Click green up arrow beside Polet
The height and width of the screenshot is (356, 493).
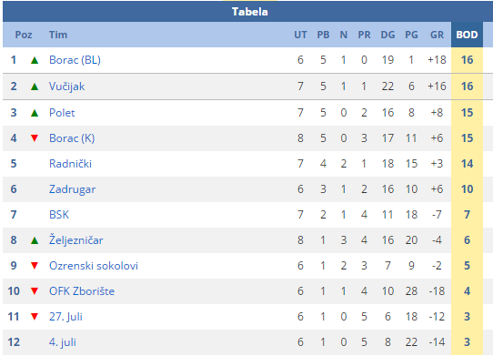35,113
